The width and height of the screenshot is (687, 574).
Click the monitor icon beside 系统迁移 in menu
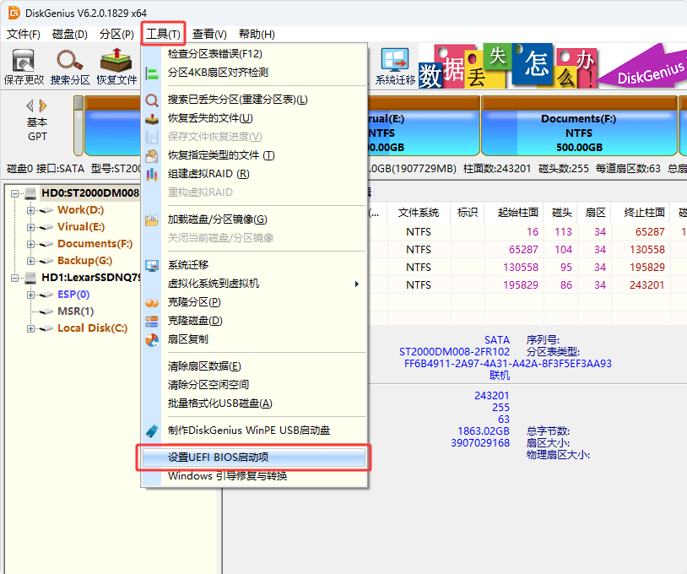(152, 266)
